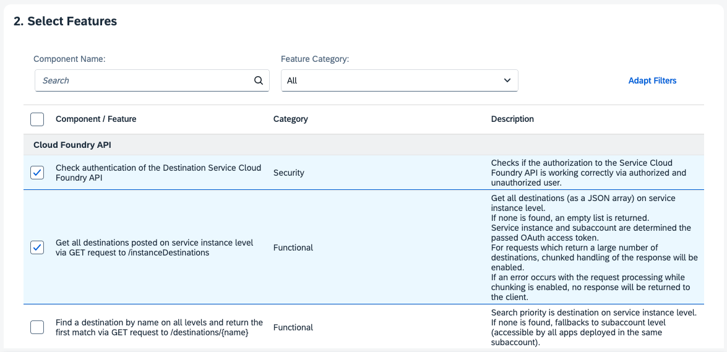Click the Functional cell for /destinations/{name} row

click(293, 327)
